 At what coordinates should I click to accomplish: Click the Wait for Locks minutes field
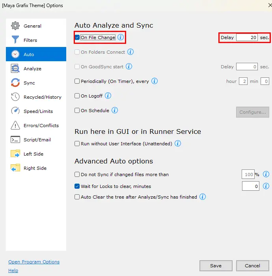pyautogui.click(x=251, y=186)
